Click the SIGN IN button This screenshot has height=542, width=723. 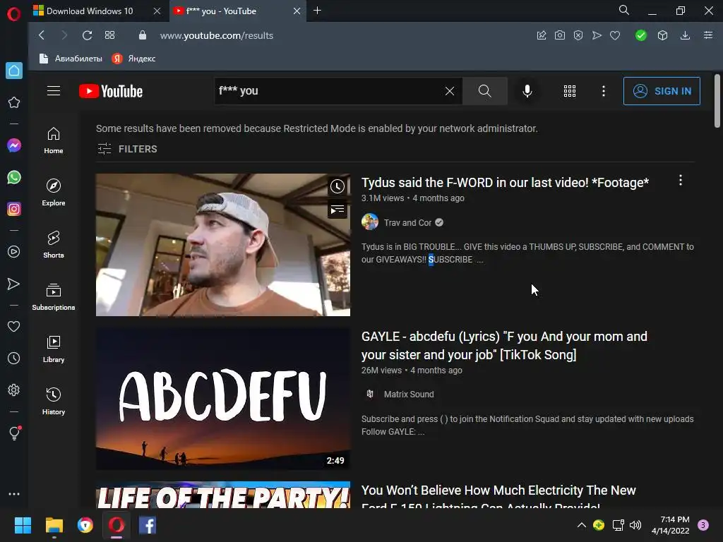click(x=662, y=91)
